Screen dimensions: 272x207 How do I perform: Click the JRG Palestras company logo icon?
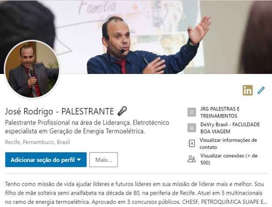tap(192, 112)
